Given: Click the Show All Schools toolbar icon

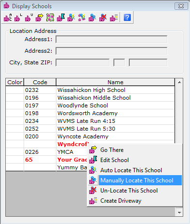Looking at the screenshot, I should tap(8, 17).
